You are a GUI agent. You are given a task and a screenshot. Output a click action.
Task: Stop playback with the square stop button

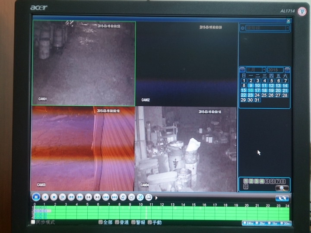[x=54, y=197]
